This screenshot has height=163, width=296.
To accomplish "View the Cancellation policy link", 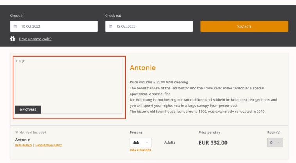I will click(48, 145).
